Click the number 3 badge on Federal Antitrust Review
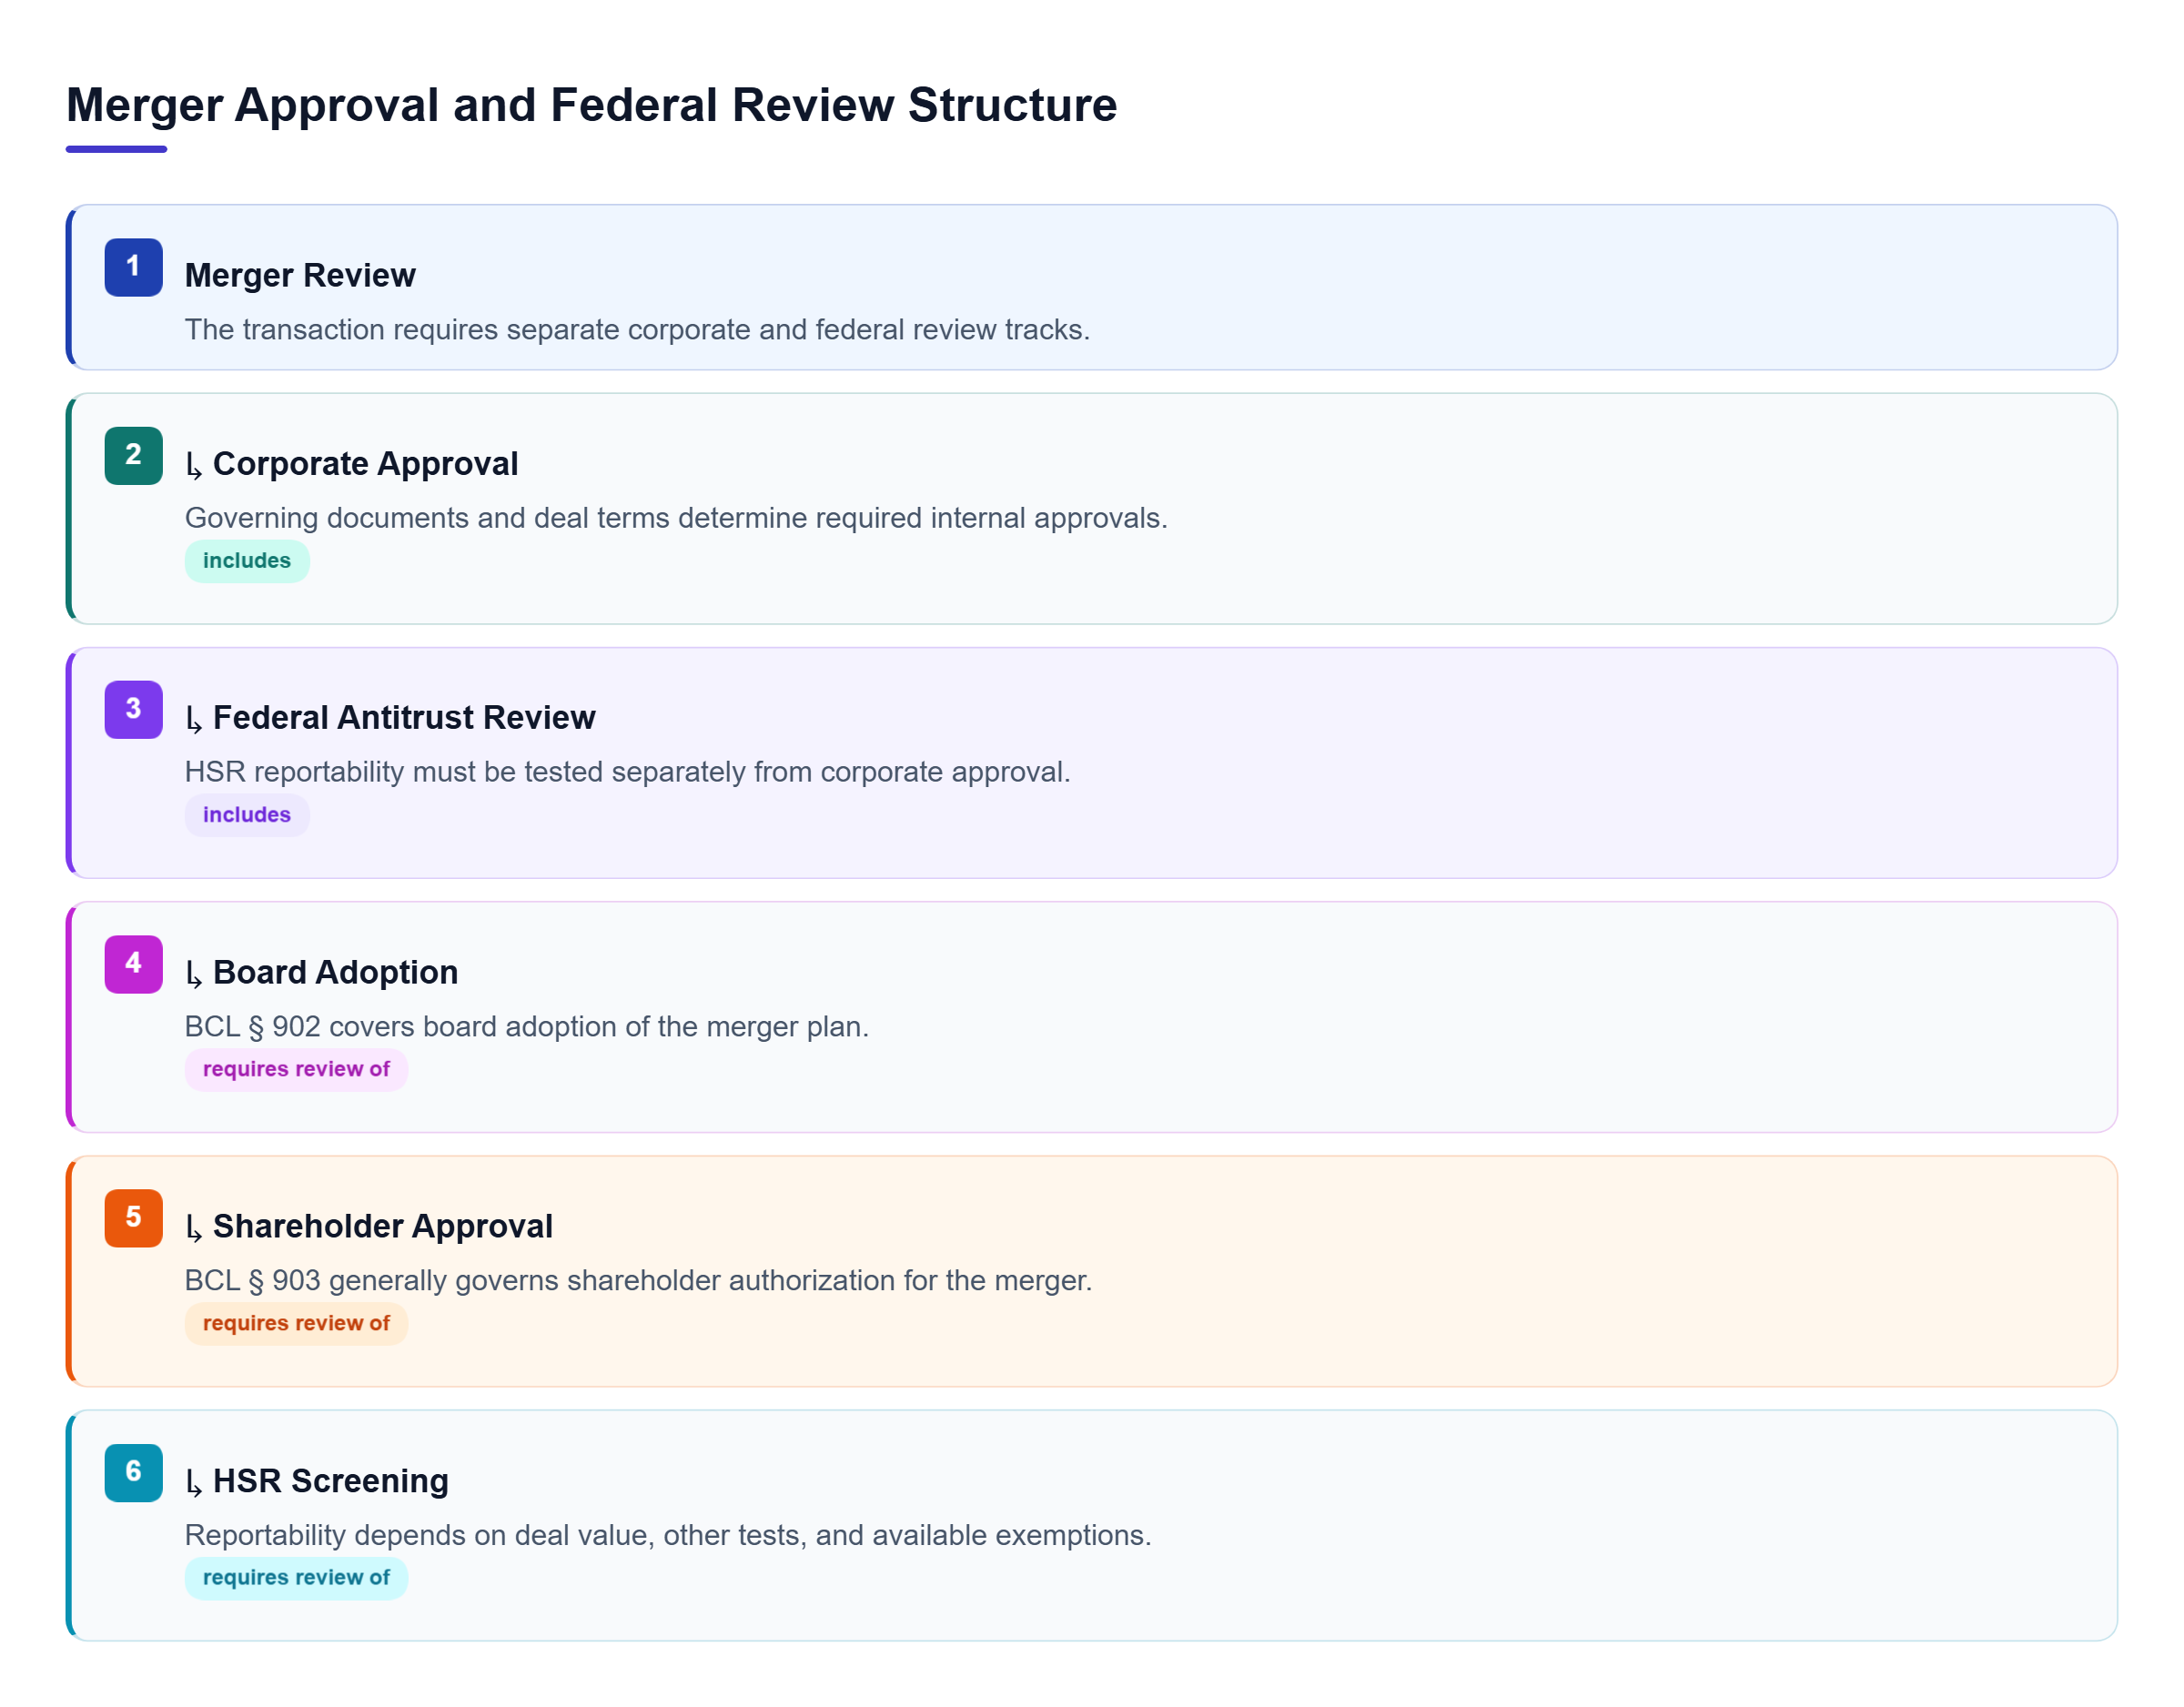 [133, 710]
